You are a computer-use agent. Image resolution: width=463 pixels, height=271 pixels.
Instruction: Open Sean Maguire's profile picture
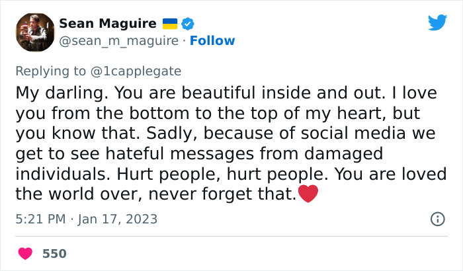pyautogui.click(x=34, y=32)
